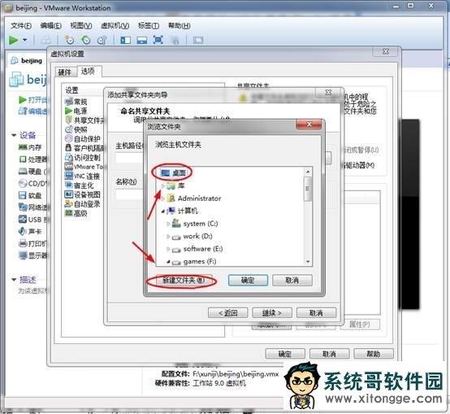Click 确定 in VM settings dialog
The image size is (450, 414).
[285, 354]
